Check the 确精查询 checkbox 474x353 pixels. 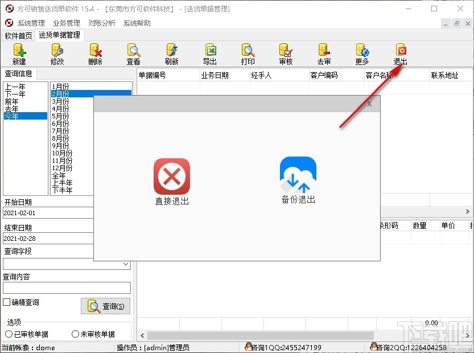(5, 302)
